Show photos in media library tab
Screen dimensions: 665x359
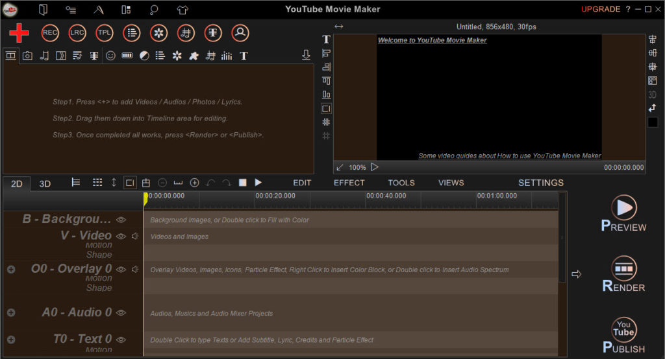(x=27, y=56)
